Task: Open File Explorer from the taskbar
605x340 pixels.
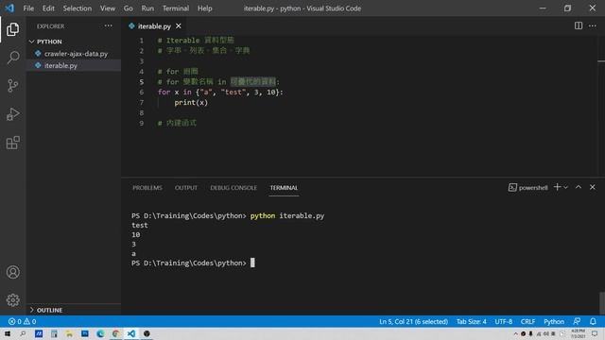Action: tap(69, 333)
